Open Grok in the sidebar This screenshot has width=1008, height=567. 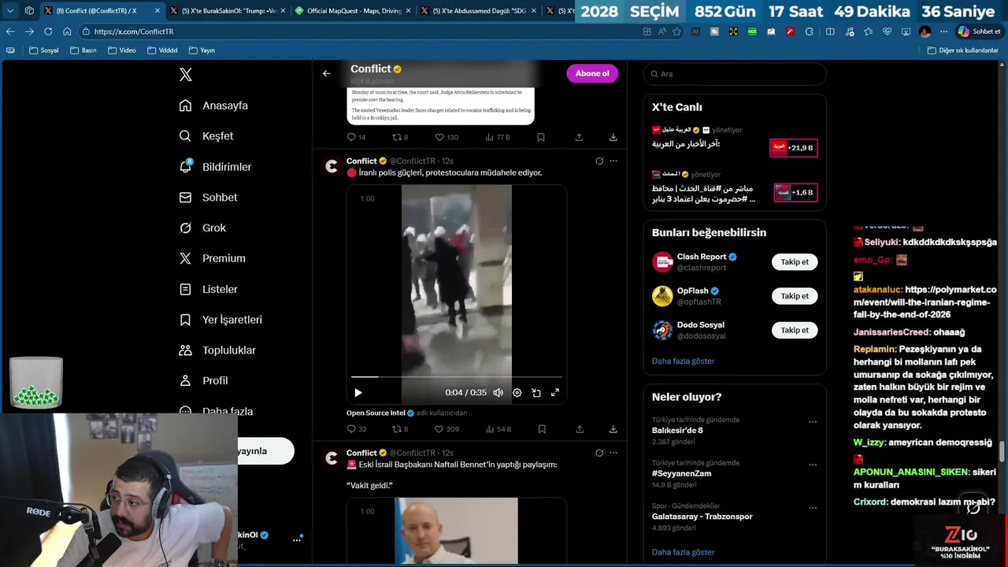[x=202, y=228]
